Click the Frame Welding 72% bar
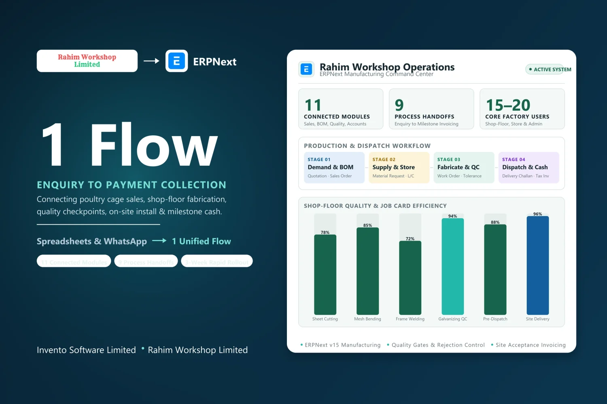Viewport: 607px width, 404px height. (x=410, y=278)
